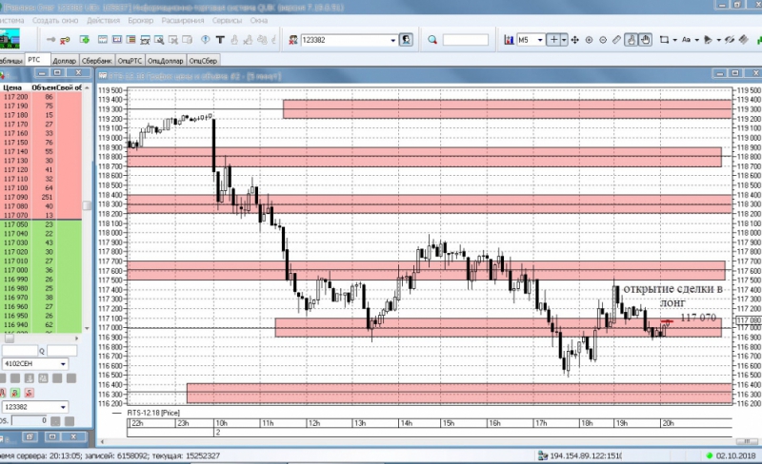
Task: Click the pixel-art train logo icon
Action: 10,39
